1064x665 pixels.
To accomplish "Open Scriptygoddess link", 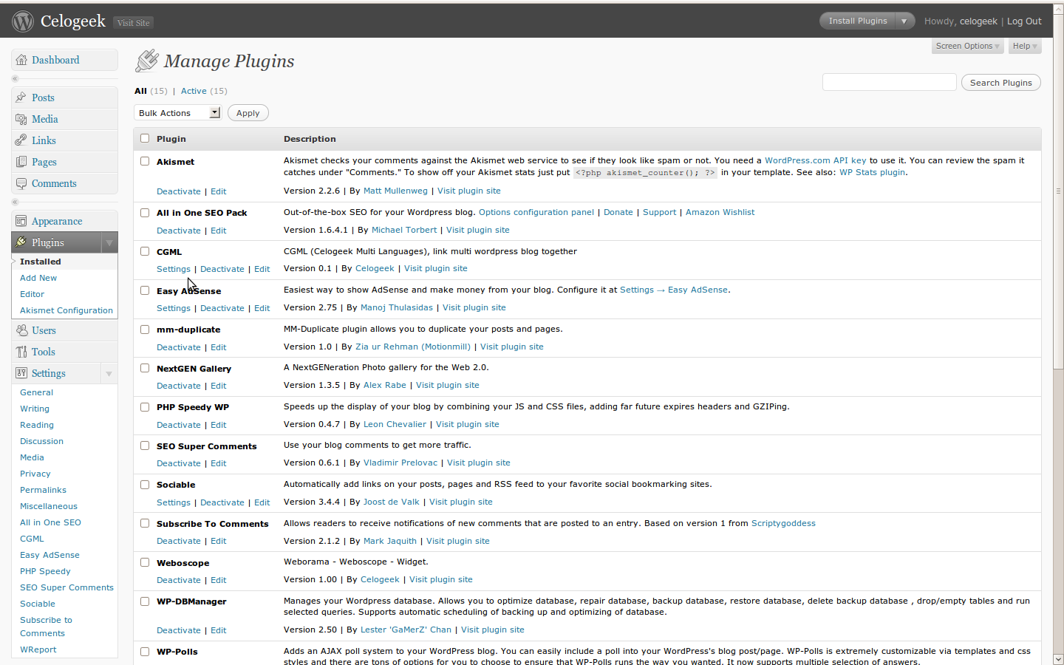I will [x=783, y=523].
